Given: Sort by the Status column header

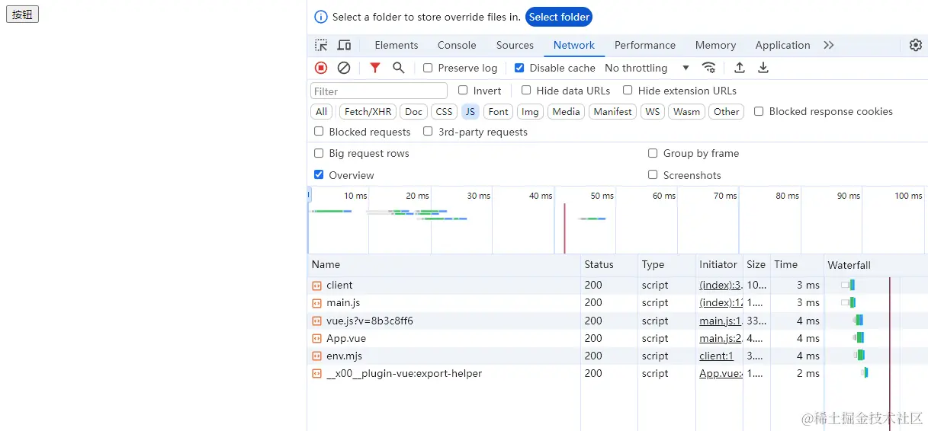Looking at the screenshot, I should click(x=608, y=265).
